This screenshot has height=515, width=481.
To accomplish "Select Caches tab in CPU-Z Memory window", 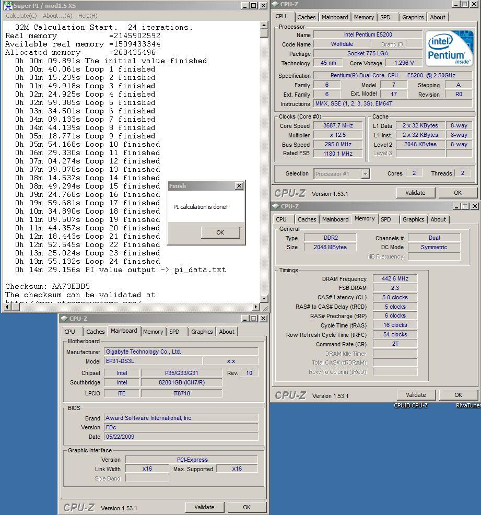I will tap(307, 219).
